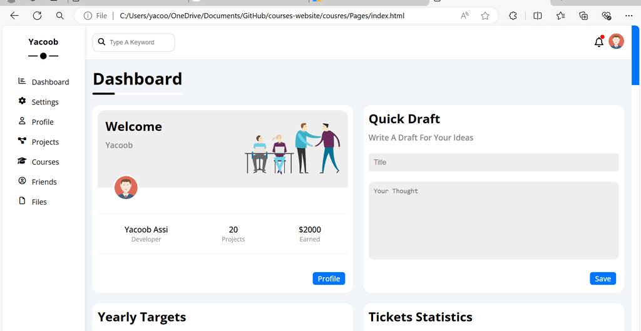This screenshot has width=641, height=331.
Task: Focus the Type A Keyword search field
Action: [x=134, y=43]
